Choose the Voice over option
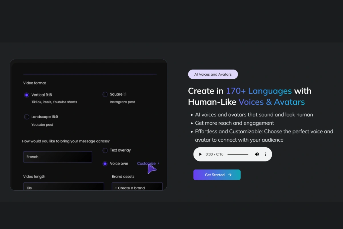This screenshot has height=229, width=343. (x=105, y=164)
